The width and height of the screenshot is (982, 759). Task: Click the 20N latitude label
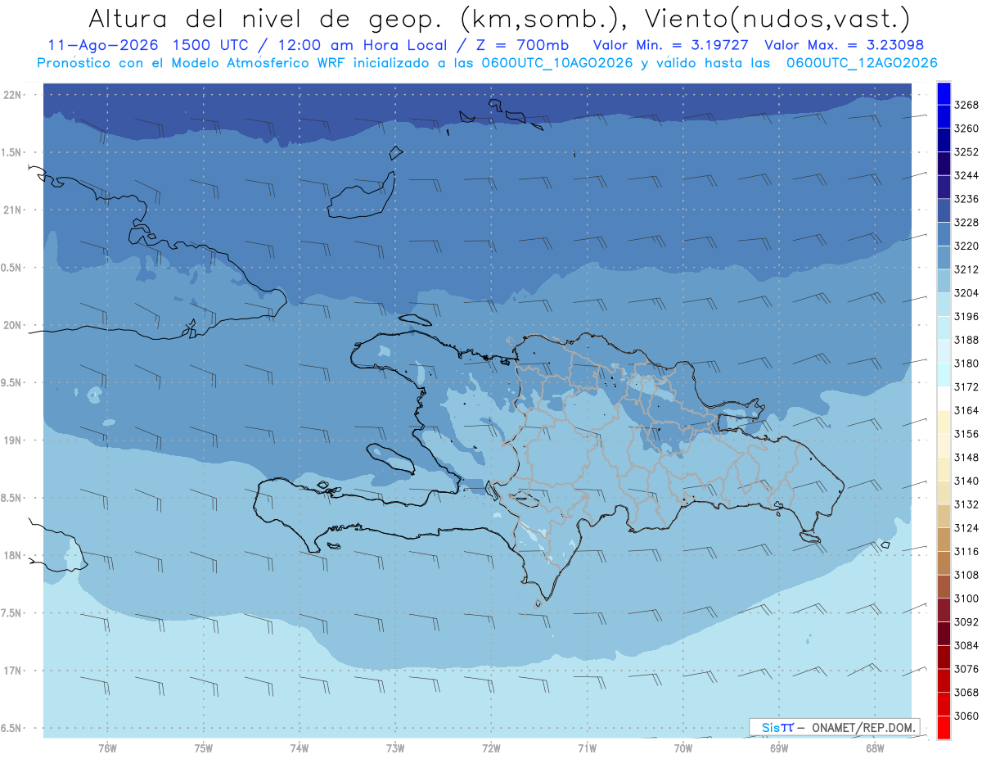pos(14,326)
